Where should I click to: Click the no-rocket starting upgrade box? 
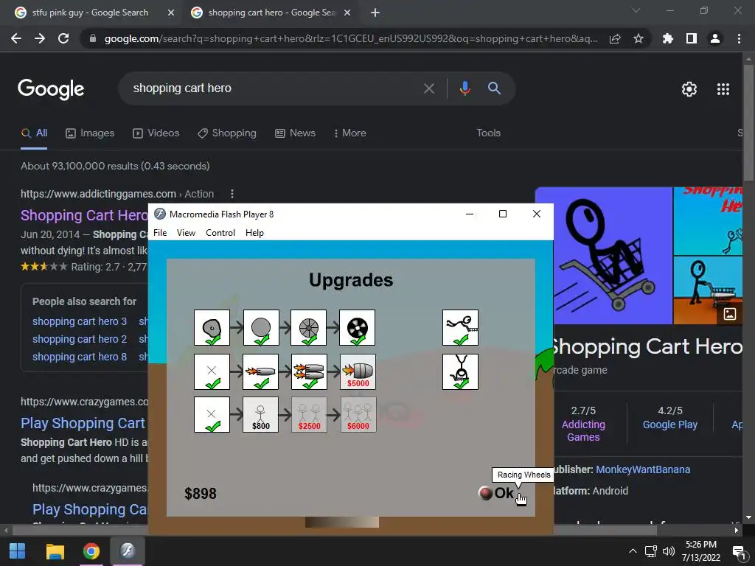click(212, 371)
